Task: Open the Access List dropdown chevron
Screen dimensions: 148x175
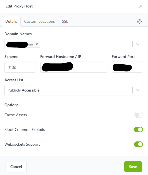Action: pos(138,90)
